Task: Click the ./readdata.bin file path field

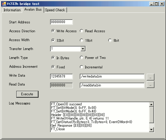Action: [112, 85]
